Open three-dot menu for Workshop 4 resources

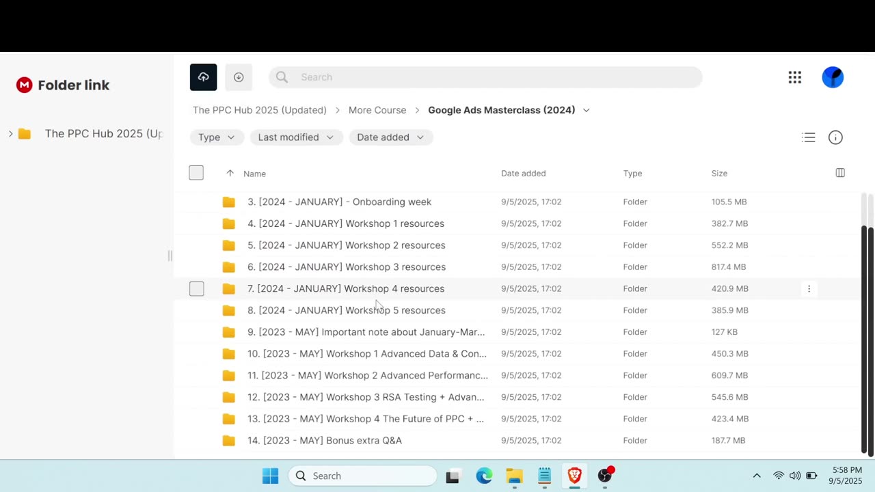[809, 288]
